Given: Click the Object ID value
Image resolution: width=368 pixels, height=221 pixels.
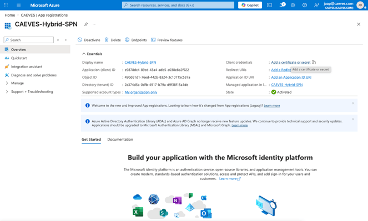Looking at the screenshot, I should [x=157, y=77].
